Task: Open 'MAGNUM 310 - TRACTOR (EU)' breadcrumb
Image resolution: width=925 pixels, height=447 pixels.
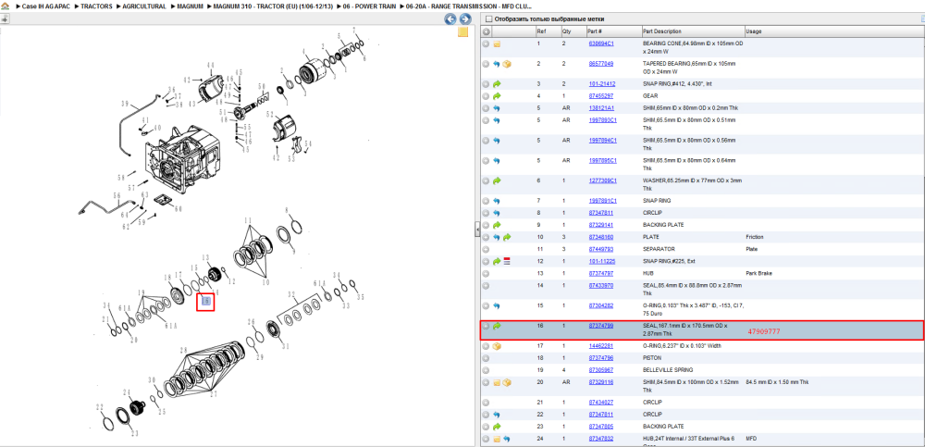Action: [273, 6]
